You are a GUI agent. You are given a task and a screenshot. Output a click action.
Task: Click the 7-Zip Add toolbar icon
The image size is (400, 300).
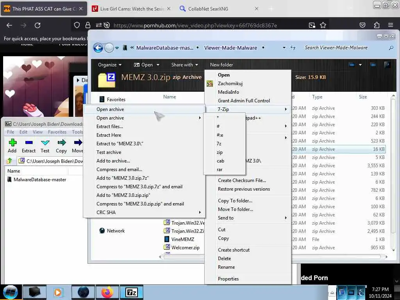pyautogui.click(x=12, y=143)
